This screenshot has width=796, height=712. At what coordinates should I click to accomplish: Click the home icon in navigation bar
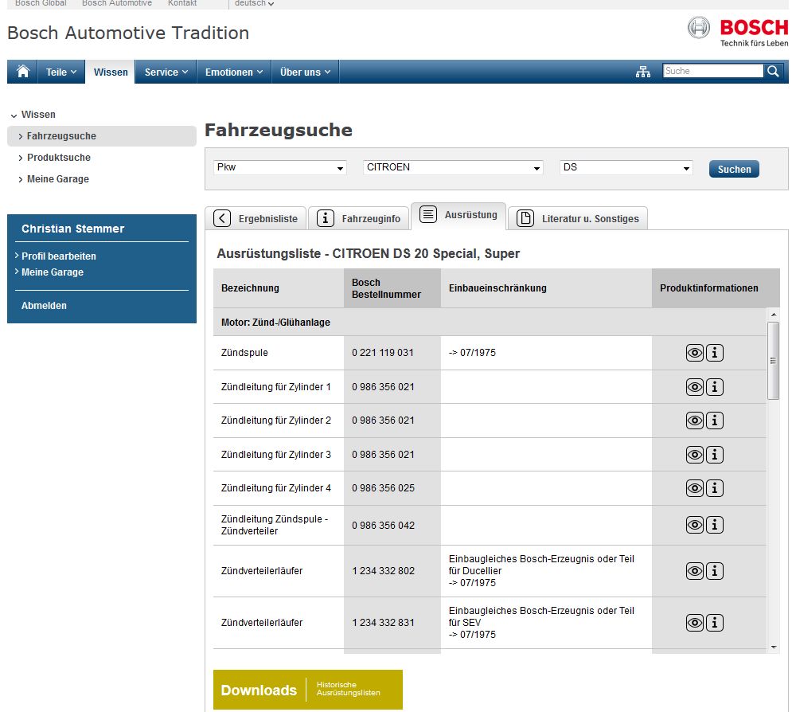(x=23, y=72)
